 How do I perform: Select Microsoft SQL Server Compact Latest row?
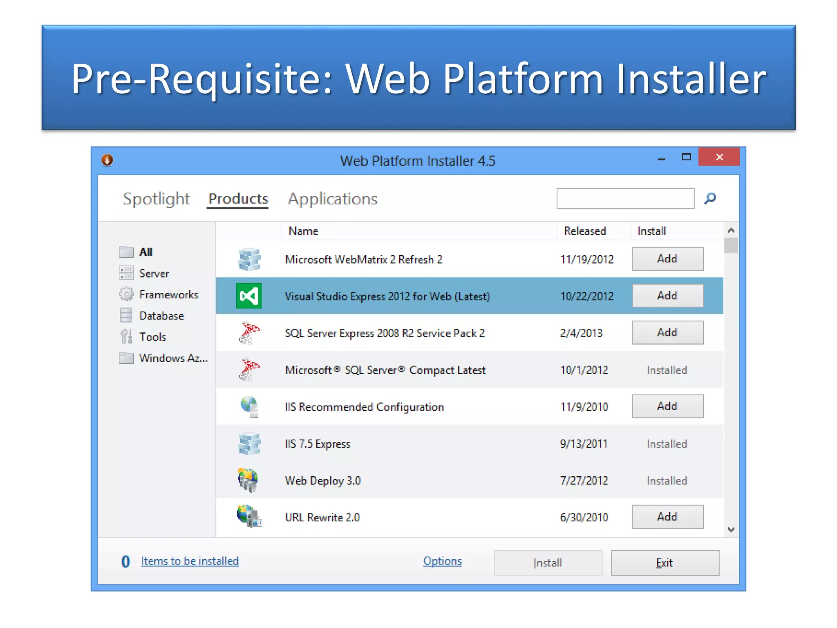click(x=469, y=370)
